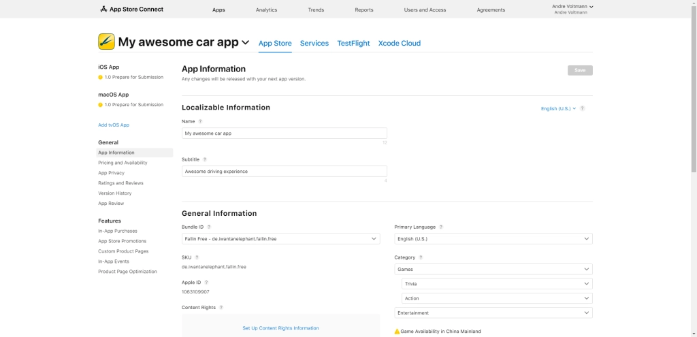The height and width of the screenshot is (337, 697).
Task: Open In-App Purchases in sidebar
Action: (118, 231)
